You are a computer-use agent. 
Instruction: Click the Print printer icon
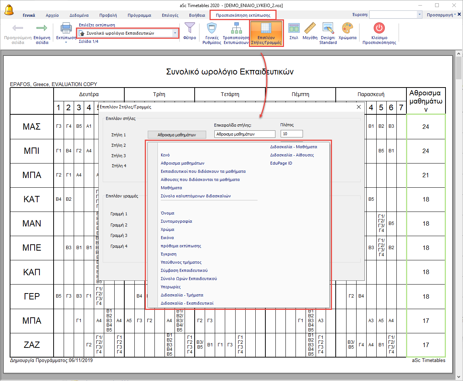66,28
